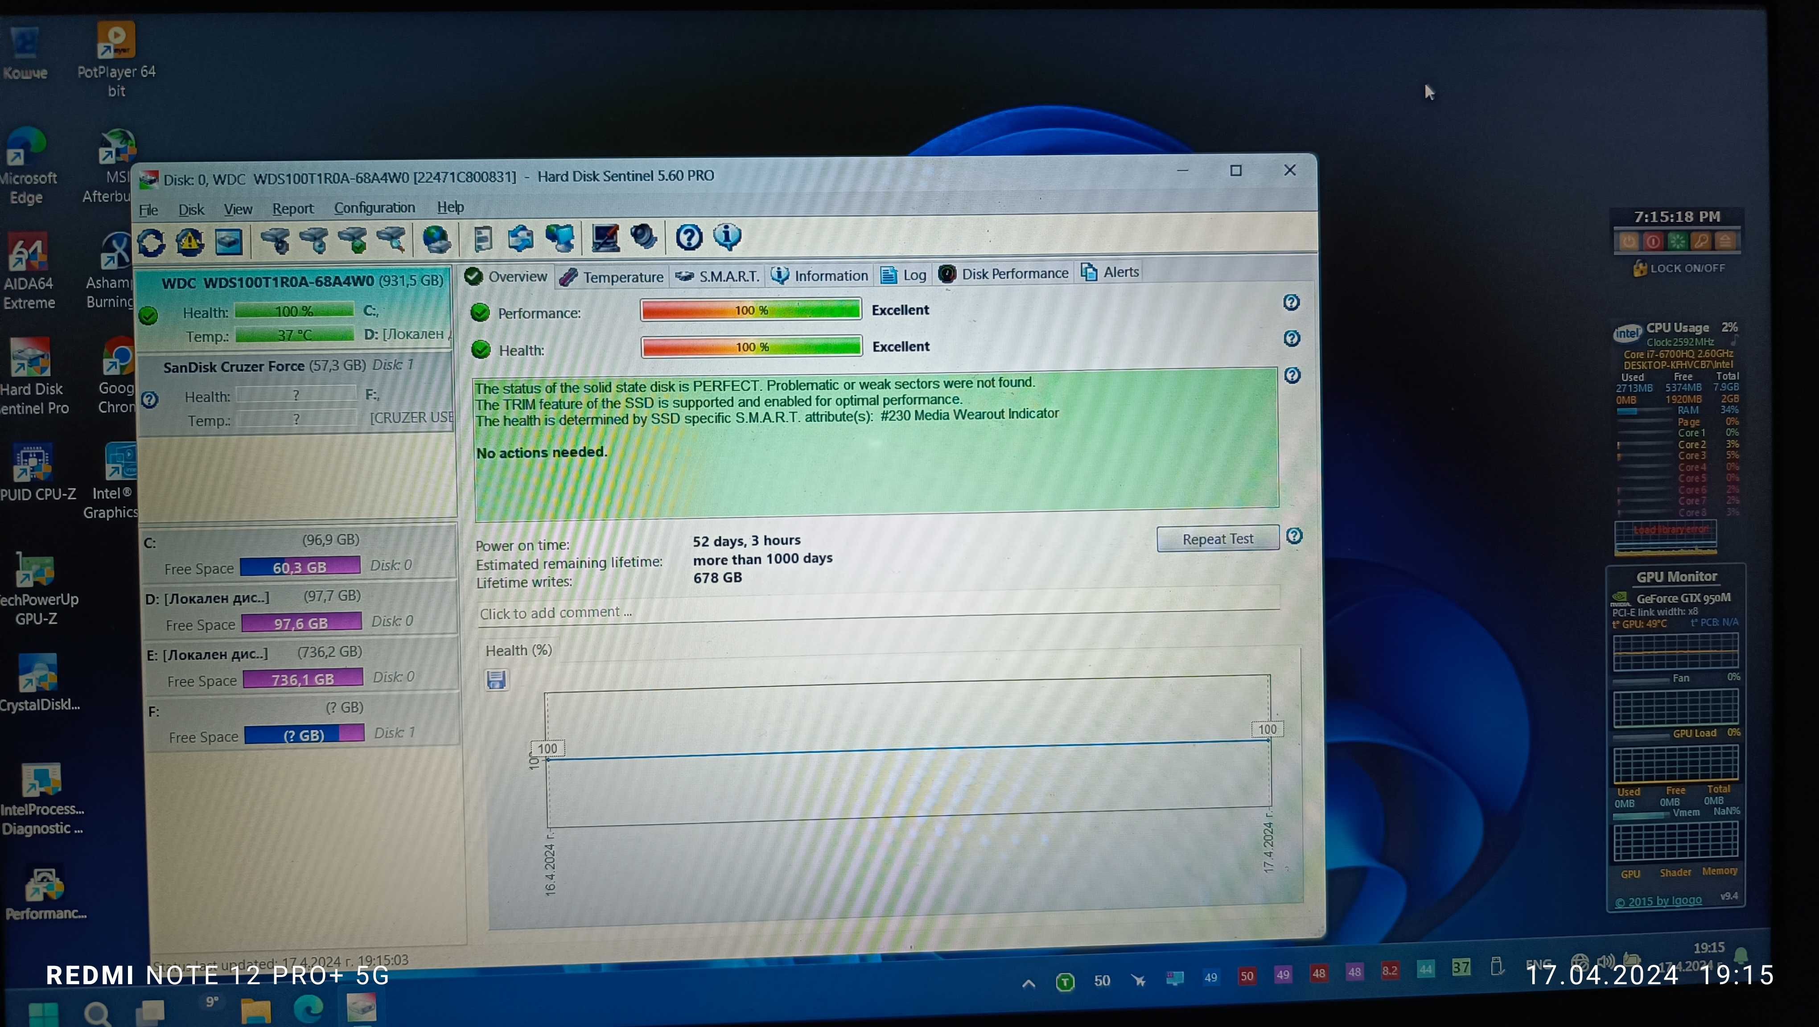Switch to the Temperature tab

pyautogui.click(x=613, y=277)
